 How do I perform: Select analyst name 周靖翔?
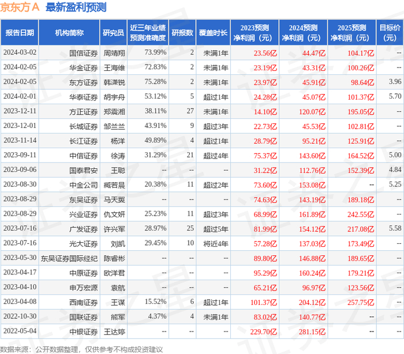tap(114, 53)
